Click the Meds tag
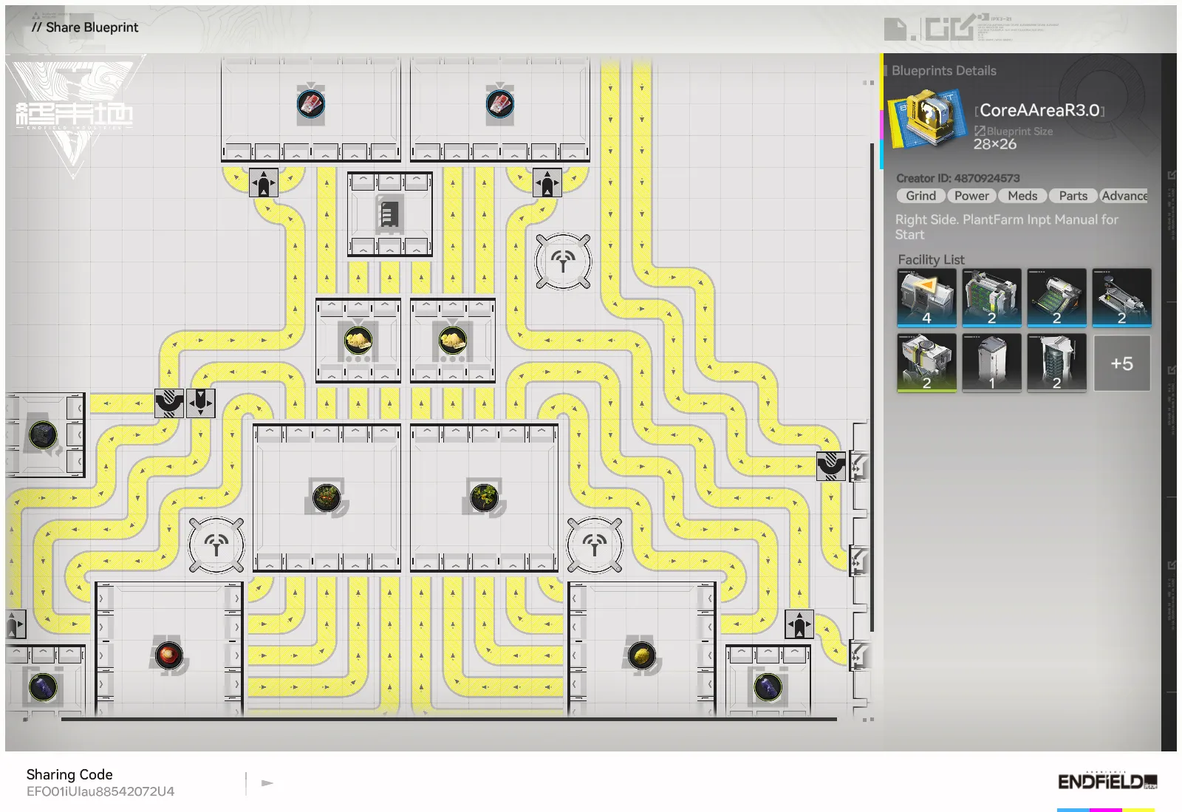Viewport: 1182px width, 812px height. click(1022, 196)
